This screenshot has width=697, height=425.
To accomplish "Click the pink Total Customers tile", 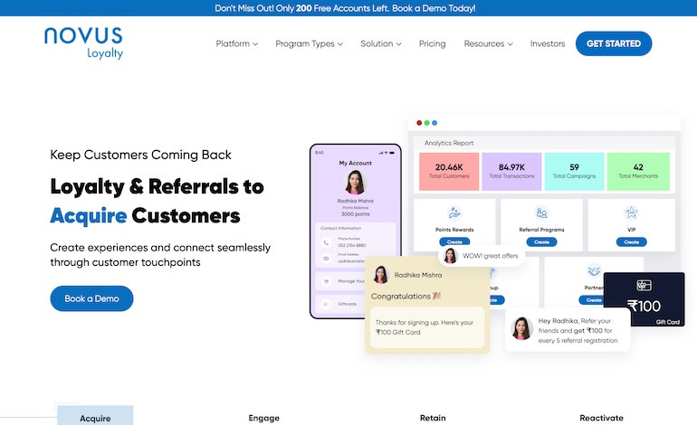I will pyautogui.click(x=449, y=171).
